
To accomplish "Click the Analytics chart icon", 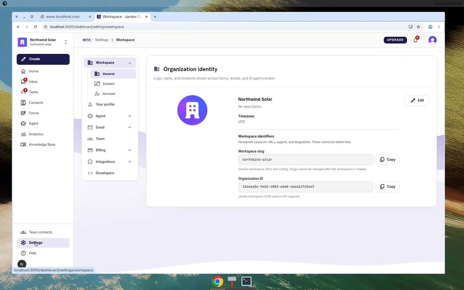I will coord(23,134).
